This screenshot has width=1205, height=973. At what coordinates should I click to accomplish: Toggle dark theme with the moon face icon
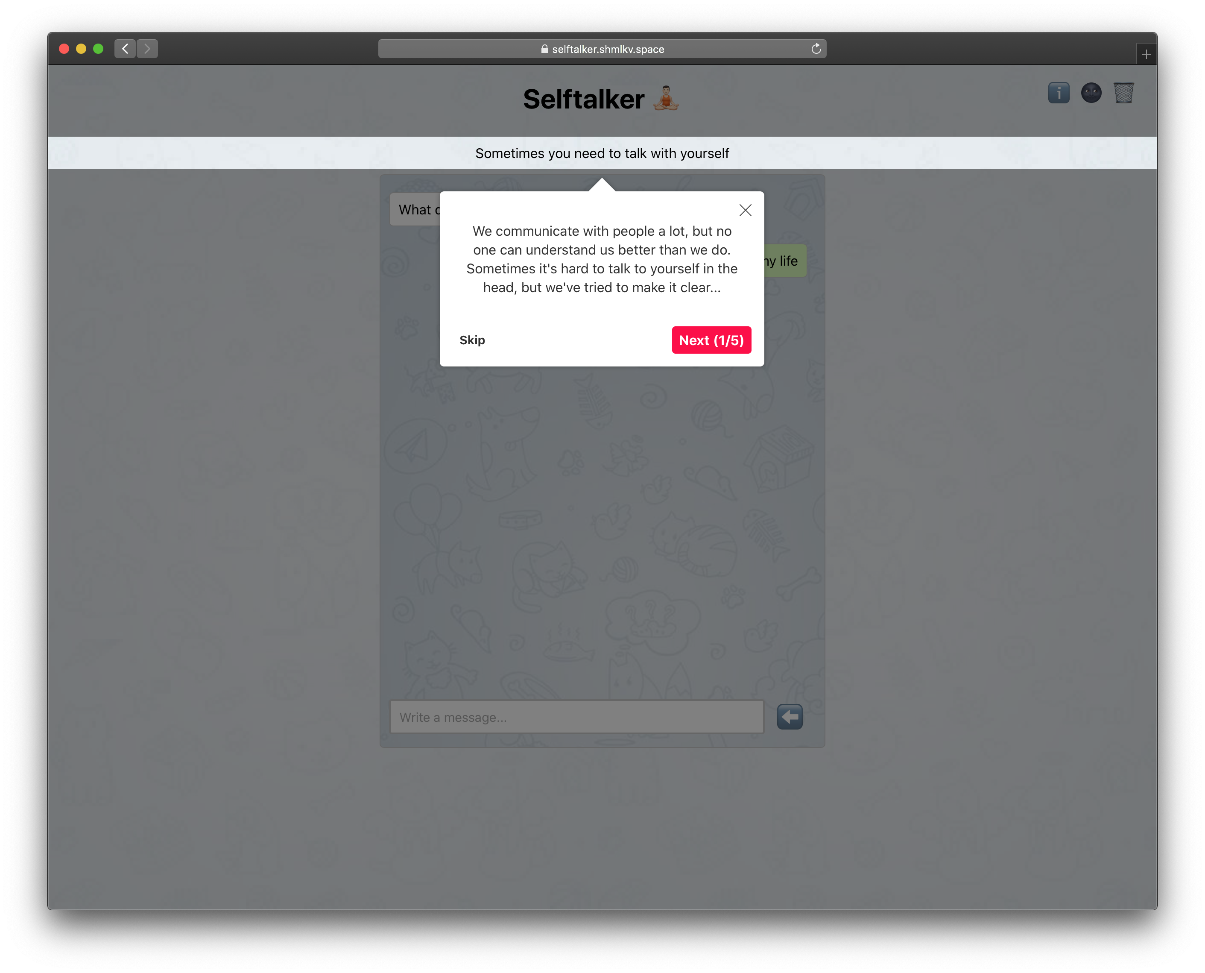pos(1091,94)
